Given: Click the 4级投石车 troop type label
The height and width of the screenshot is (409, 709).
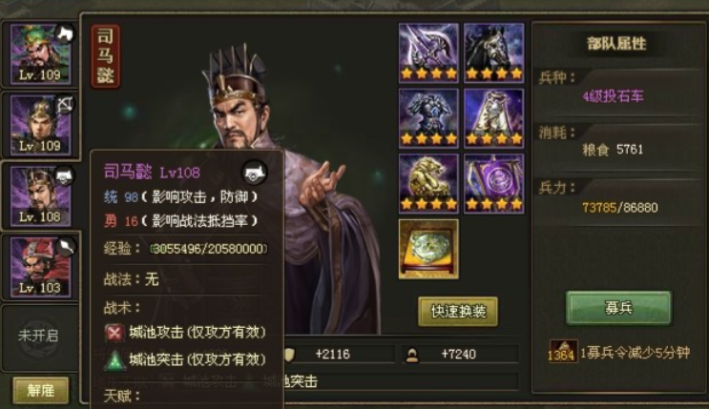Looking at the screenshot, I should (613, 96).
